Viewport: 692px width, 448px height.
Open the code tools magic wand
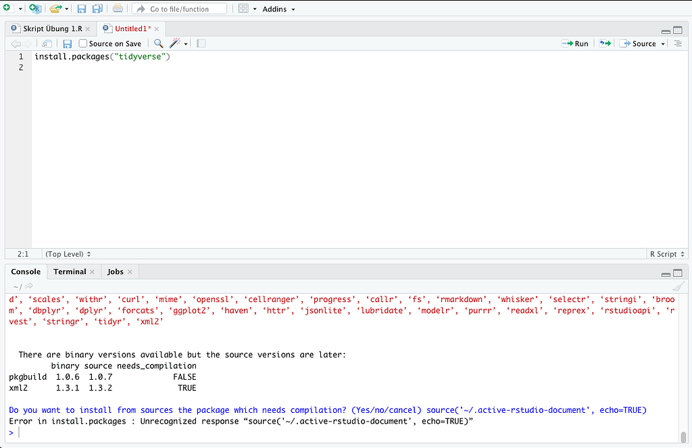(175, 43)
